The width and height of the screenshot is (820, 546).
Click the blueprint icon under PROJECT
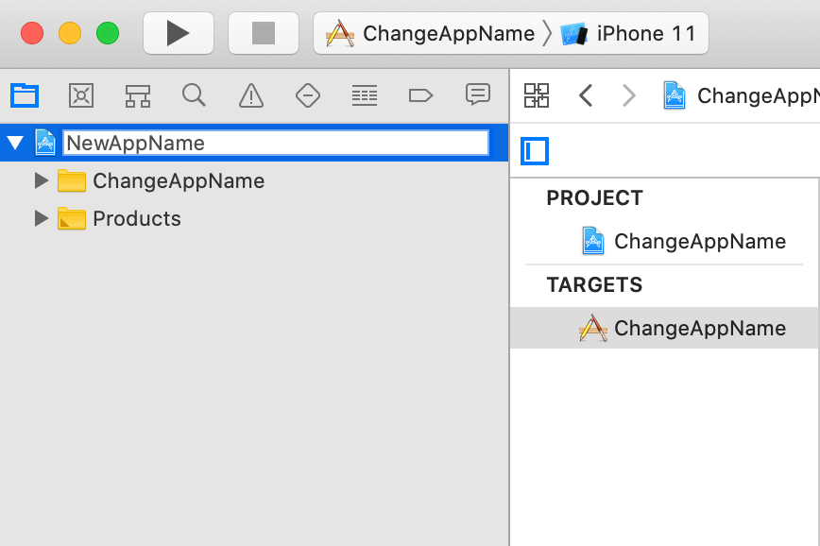click(593, 241)
